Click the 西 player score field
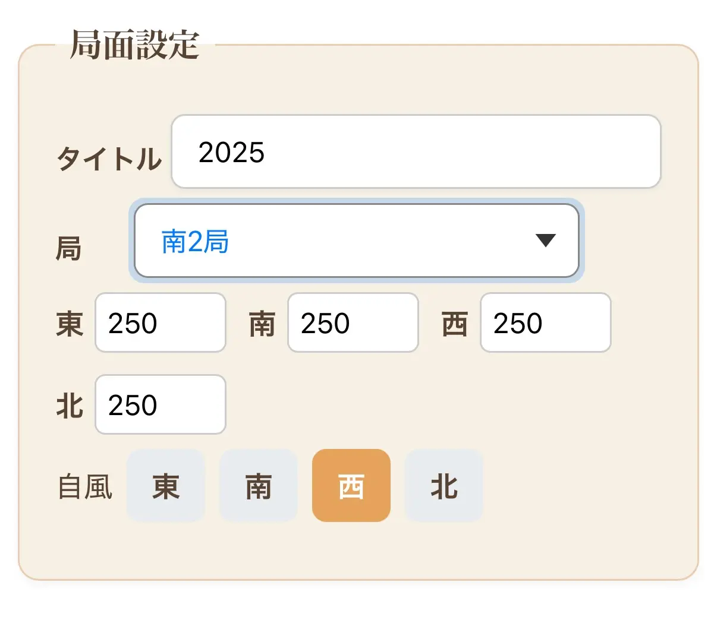717x617 pixels. (545, 322)
